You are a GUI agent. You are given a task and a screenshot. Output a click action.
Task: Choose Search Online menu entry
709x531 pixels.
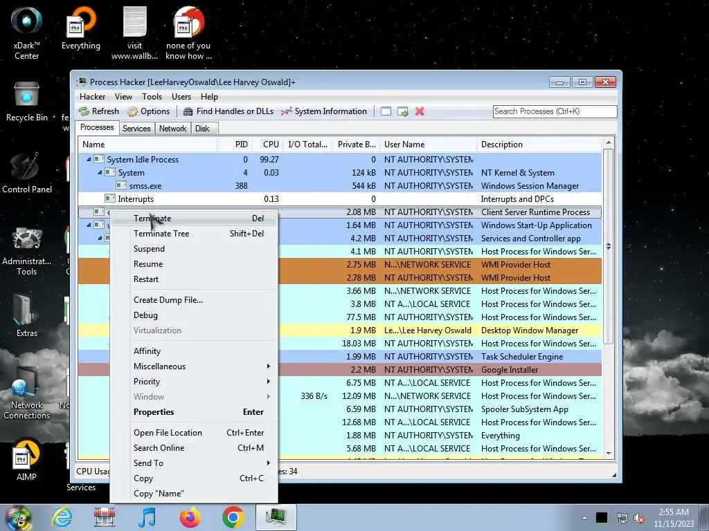(x=194, y=448)
